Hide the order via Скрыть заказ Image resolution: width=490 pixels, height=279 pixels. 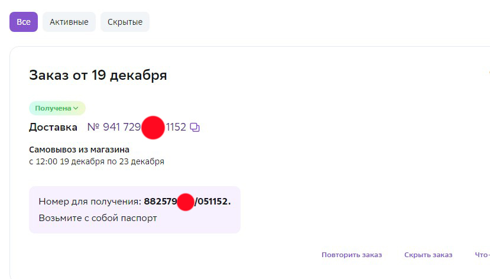(x=428, y=255)
